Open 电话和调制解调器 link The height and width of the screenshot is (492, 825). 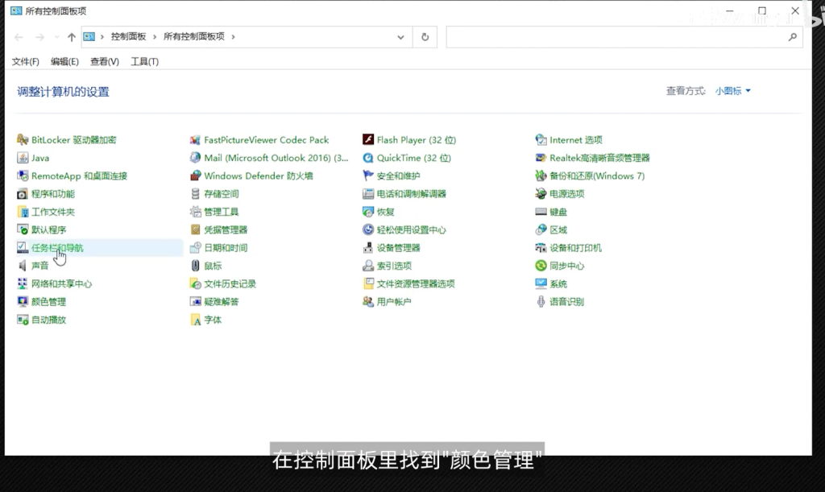click(412, 194)
